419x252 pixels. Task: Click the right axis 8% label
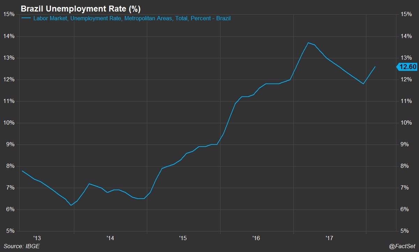[405, 166]
